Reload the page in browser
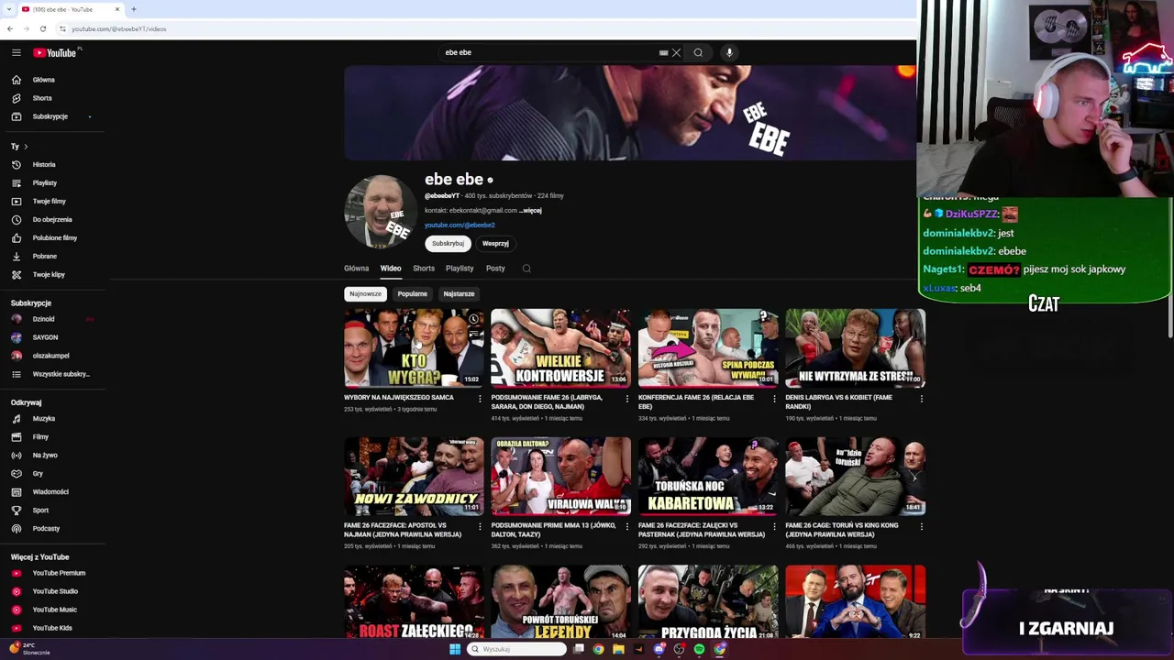The height and width of the screenshot is (660, 1174). (42, 28)
